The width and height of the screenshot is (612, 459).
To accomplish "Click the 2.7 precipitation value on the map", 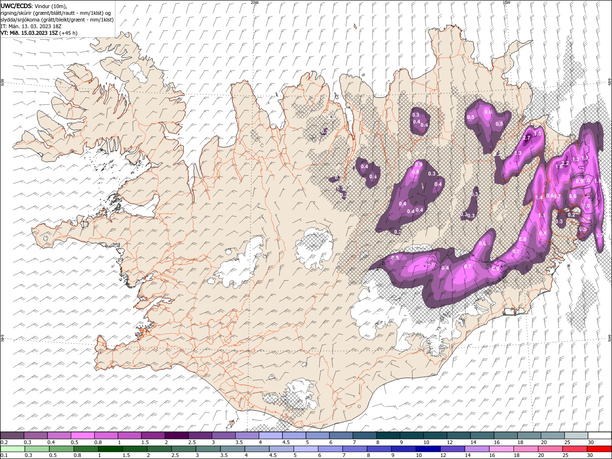I will [527, 138].
